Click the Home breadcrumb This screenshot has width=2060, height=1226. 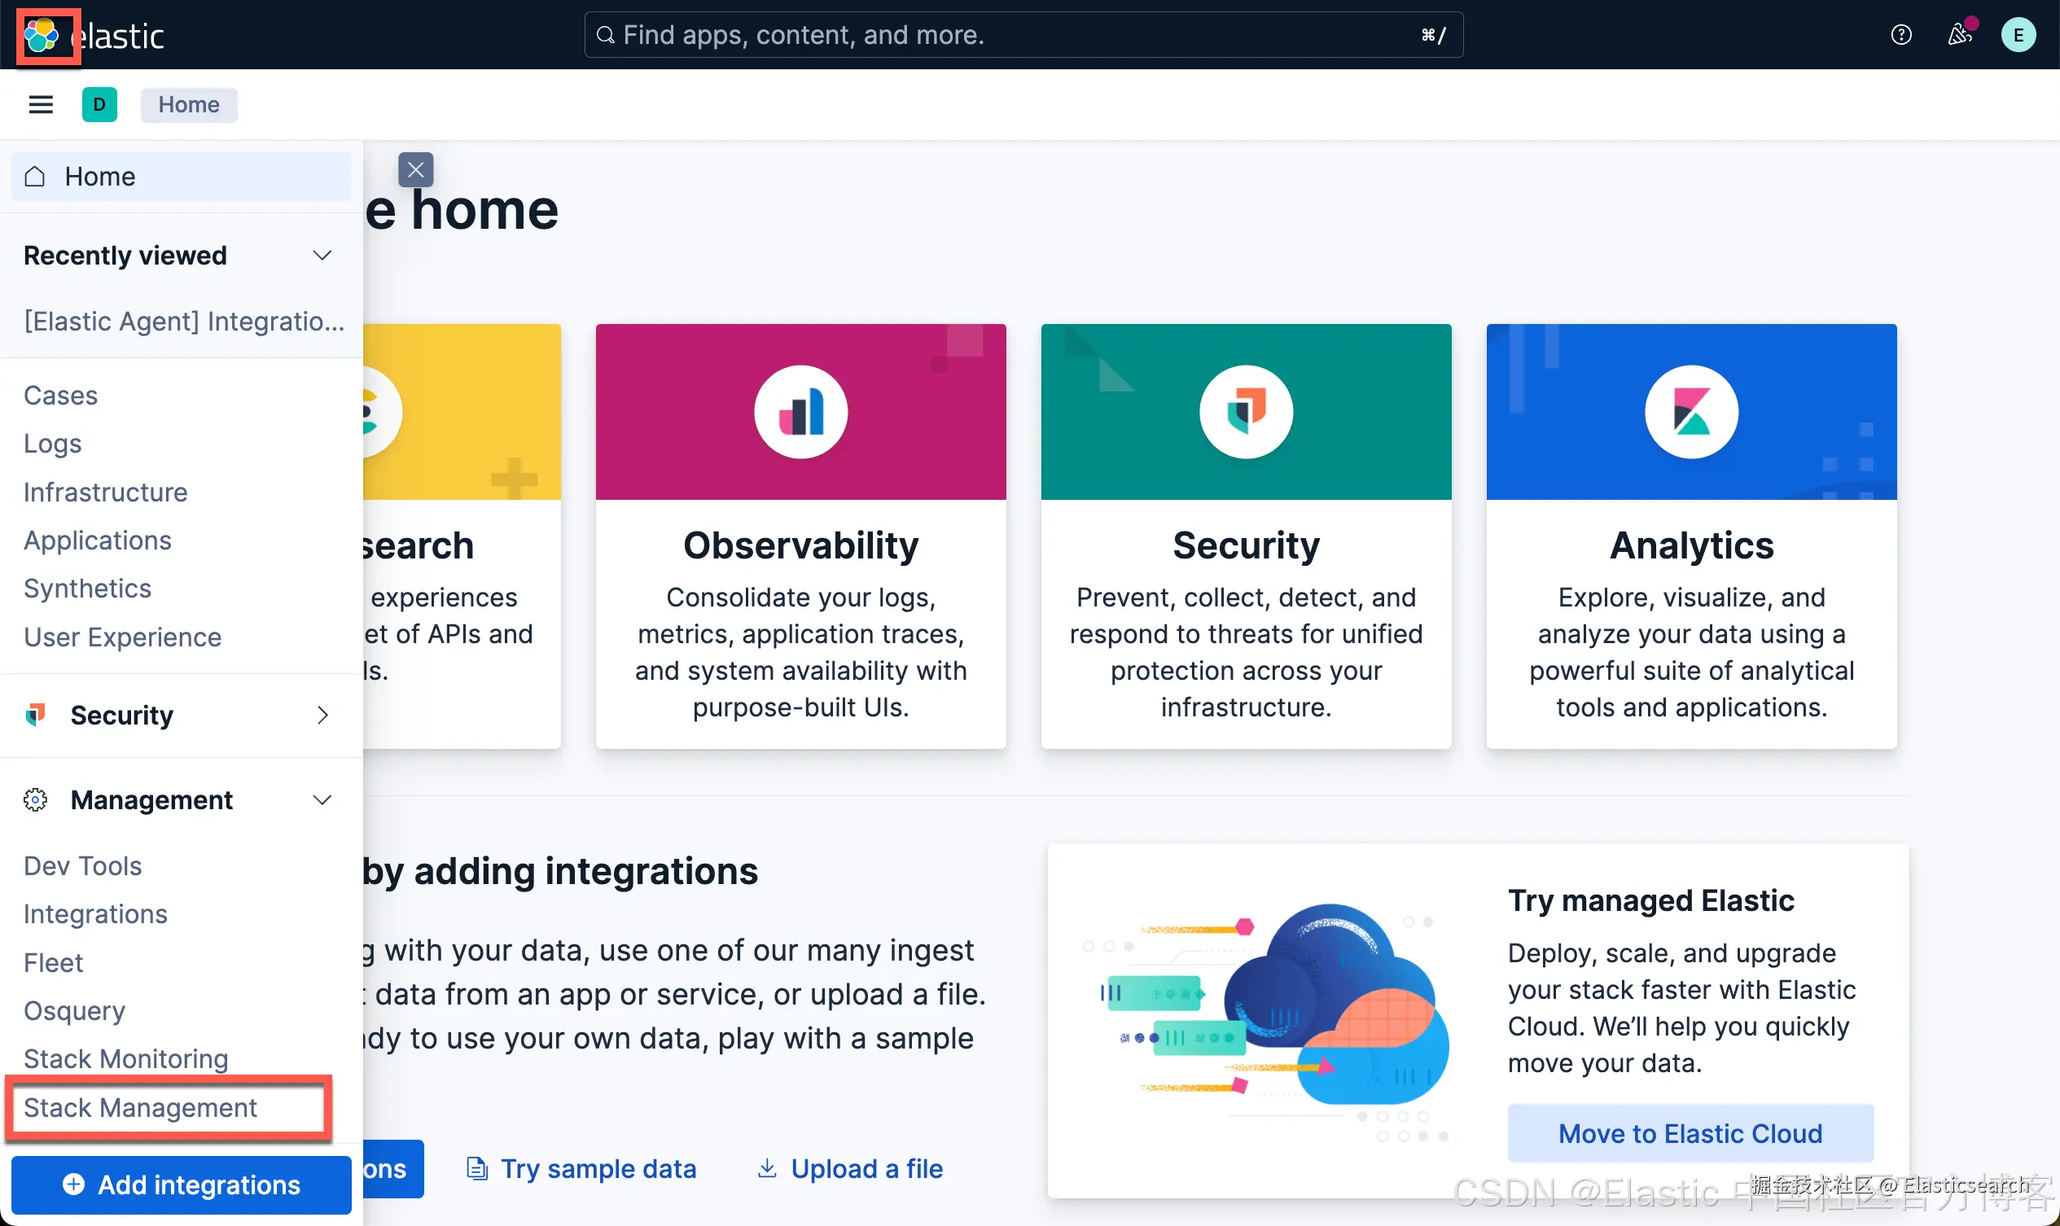pos(188,104)
